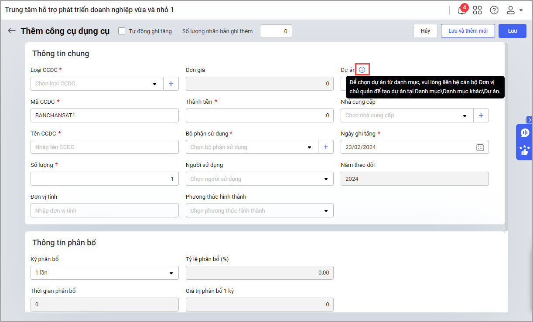This screenshot has width=533, height=322.
Task: Click the Tên CCDC input field
Action: click(x=105, y=147)
